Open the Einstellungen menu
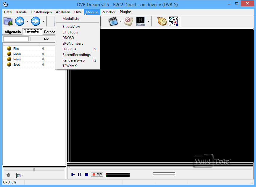This screenshot has width=256, height=187. click(x=41, y=12)
